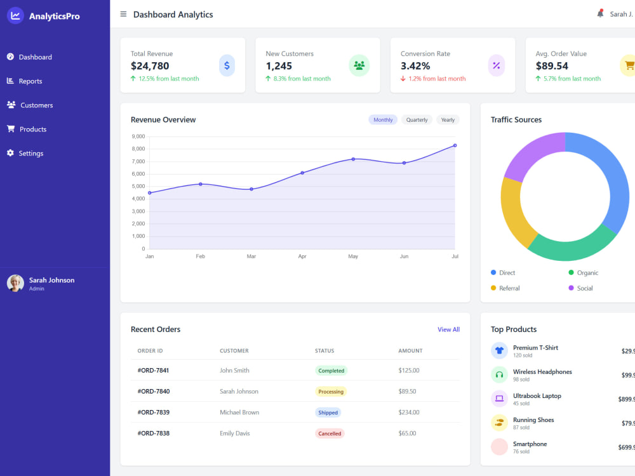Click Sarah Johnson's avatar photo in sidebar

point(15,283)
